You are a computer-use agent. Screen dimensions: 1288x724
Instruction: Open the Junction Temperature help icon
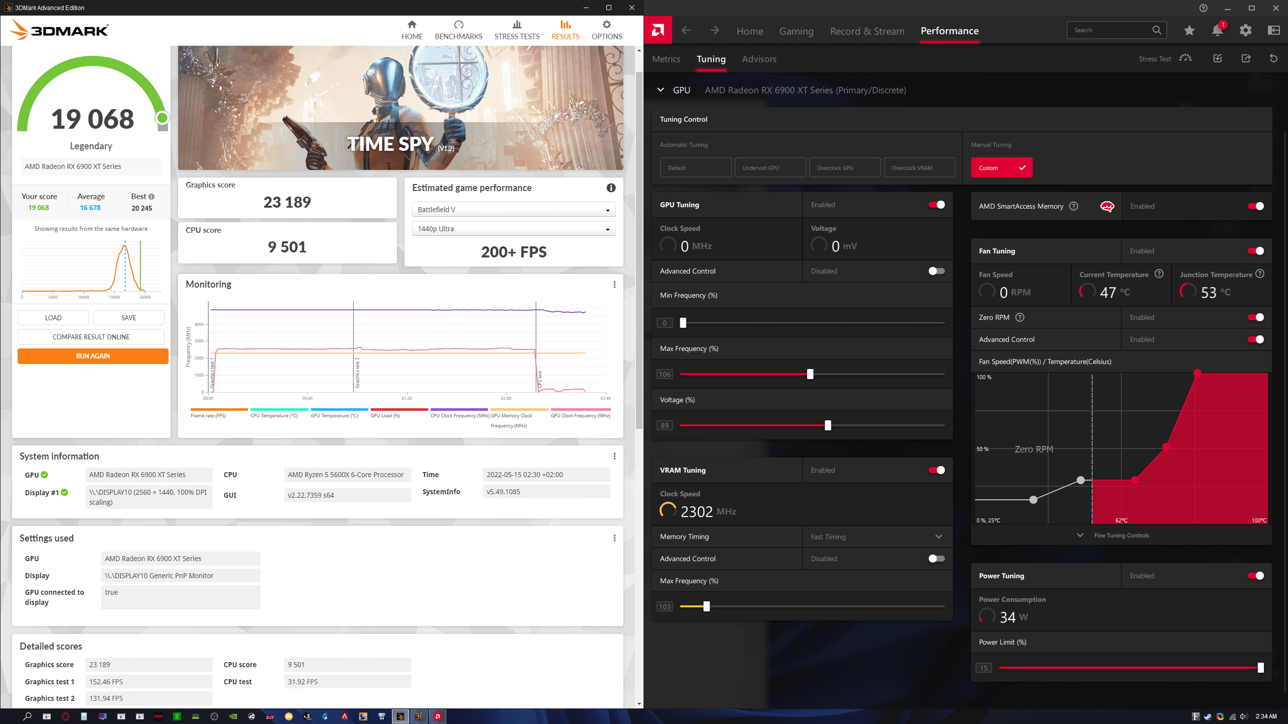tap(1259, 274)
